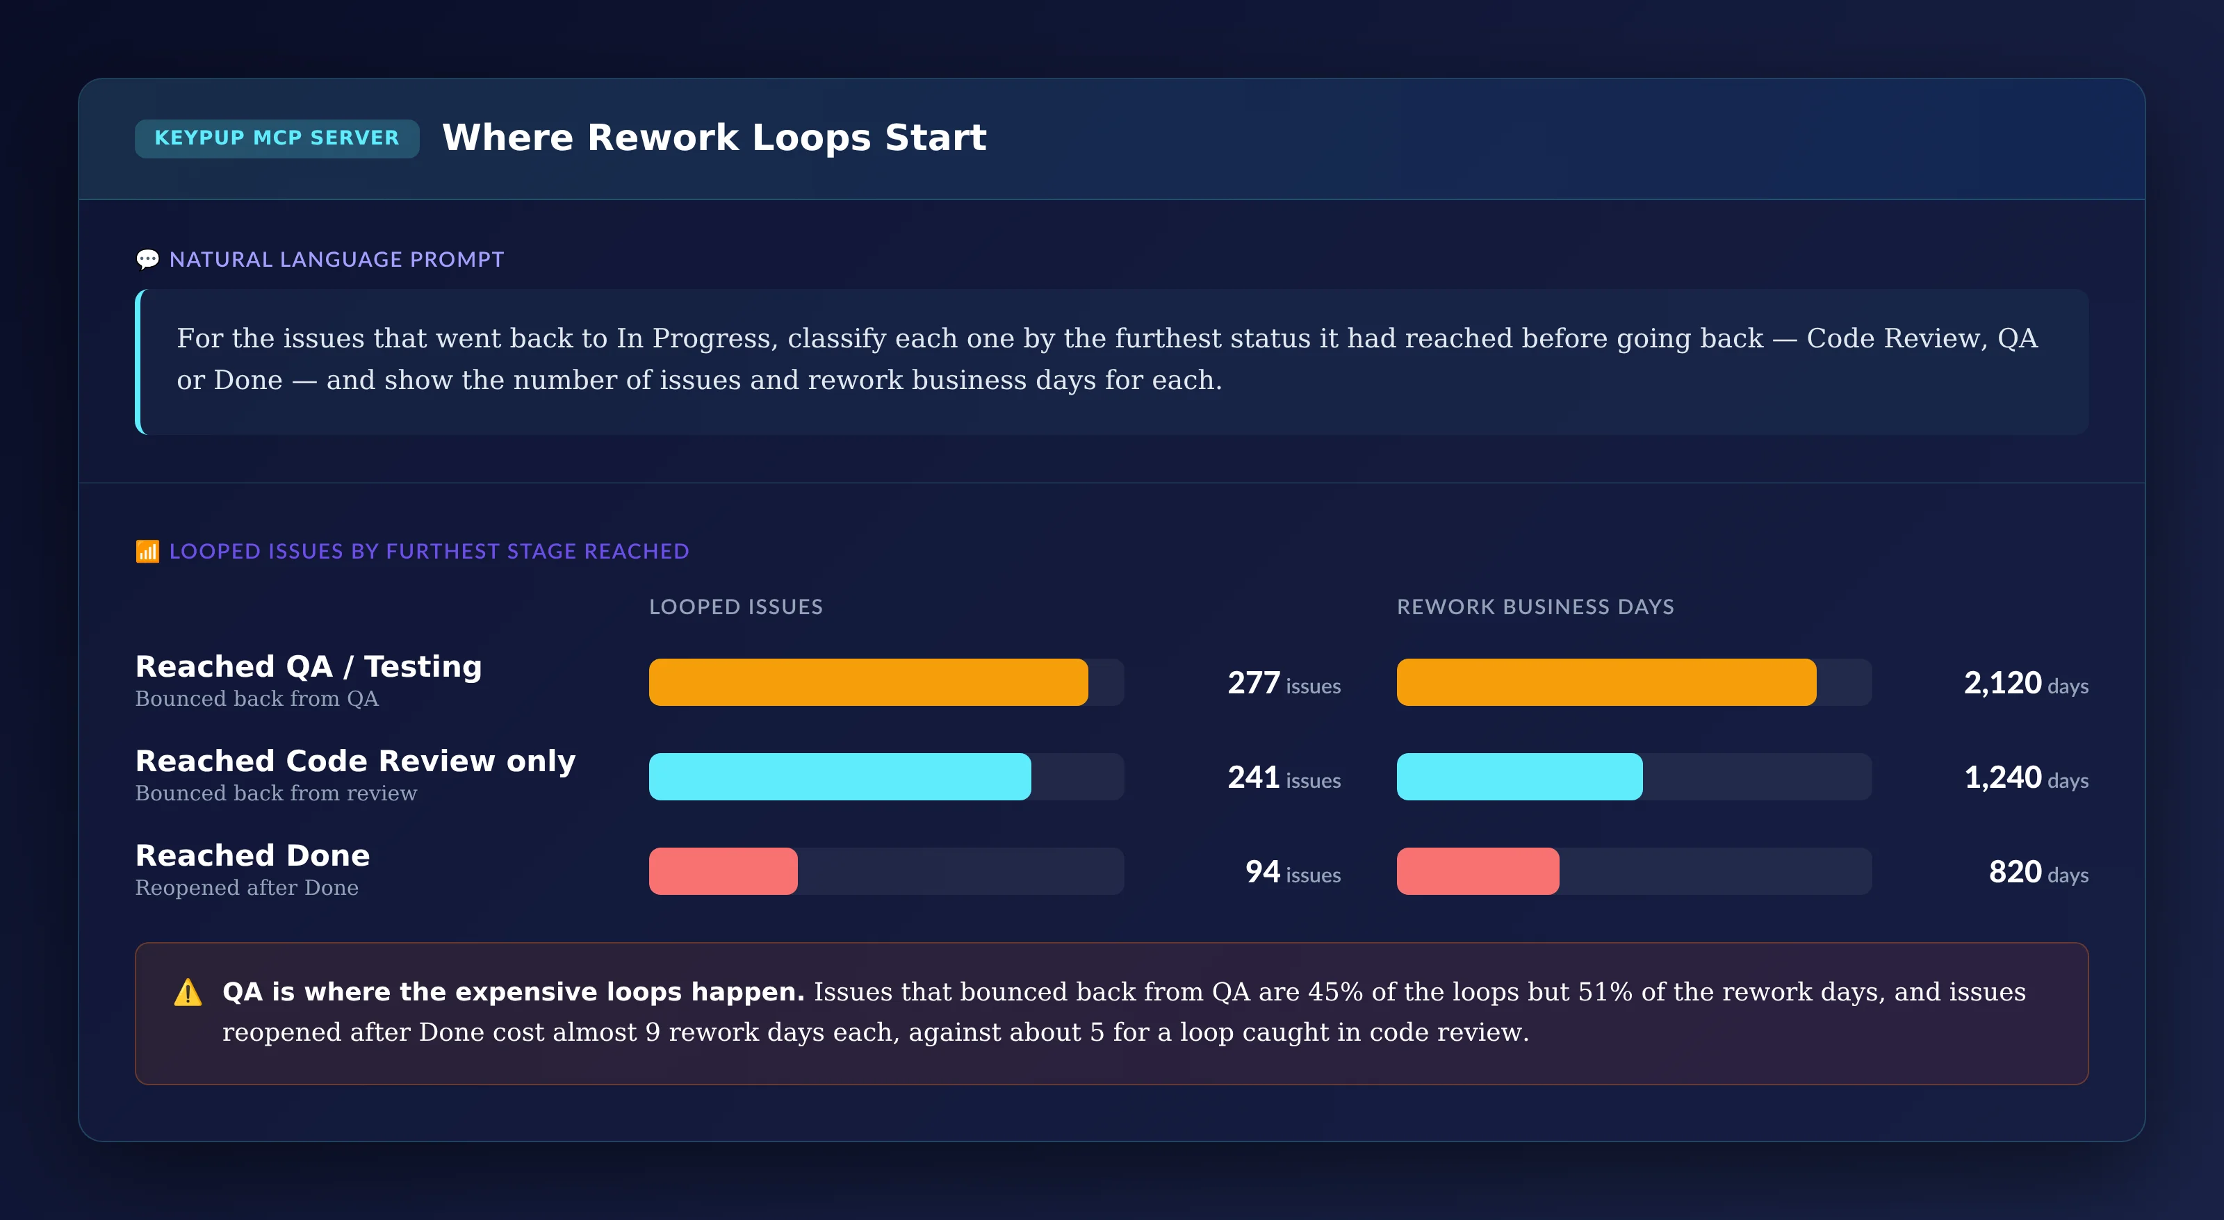Image resolution: width=2224 pixels, height=1220 pixels.
Task: Click the red rework days bar for Done
Action: pos(1478,871)
